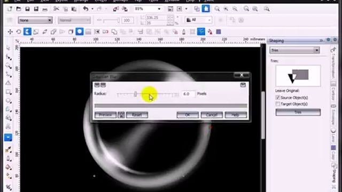Expand the Shaping docker's double-arrow button
Image resolution: width=342 pixels, height=192 pixels.
321,41
